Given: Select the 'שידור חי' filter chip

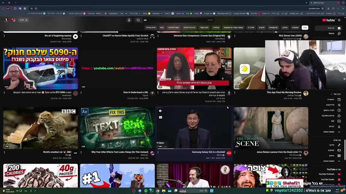Looking at the screenshot, I should 251,27.
